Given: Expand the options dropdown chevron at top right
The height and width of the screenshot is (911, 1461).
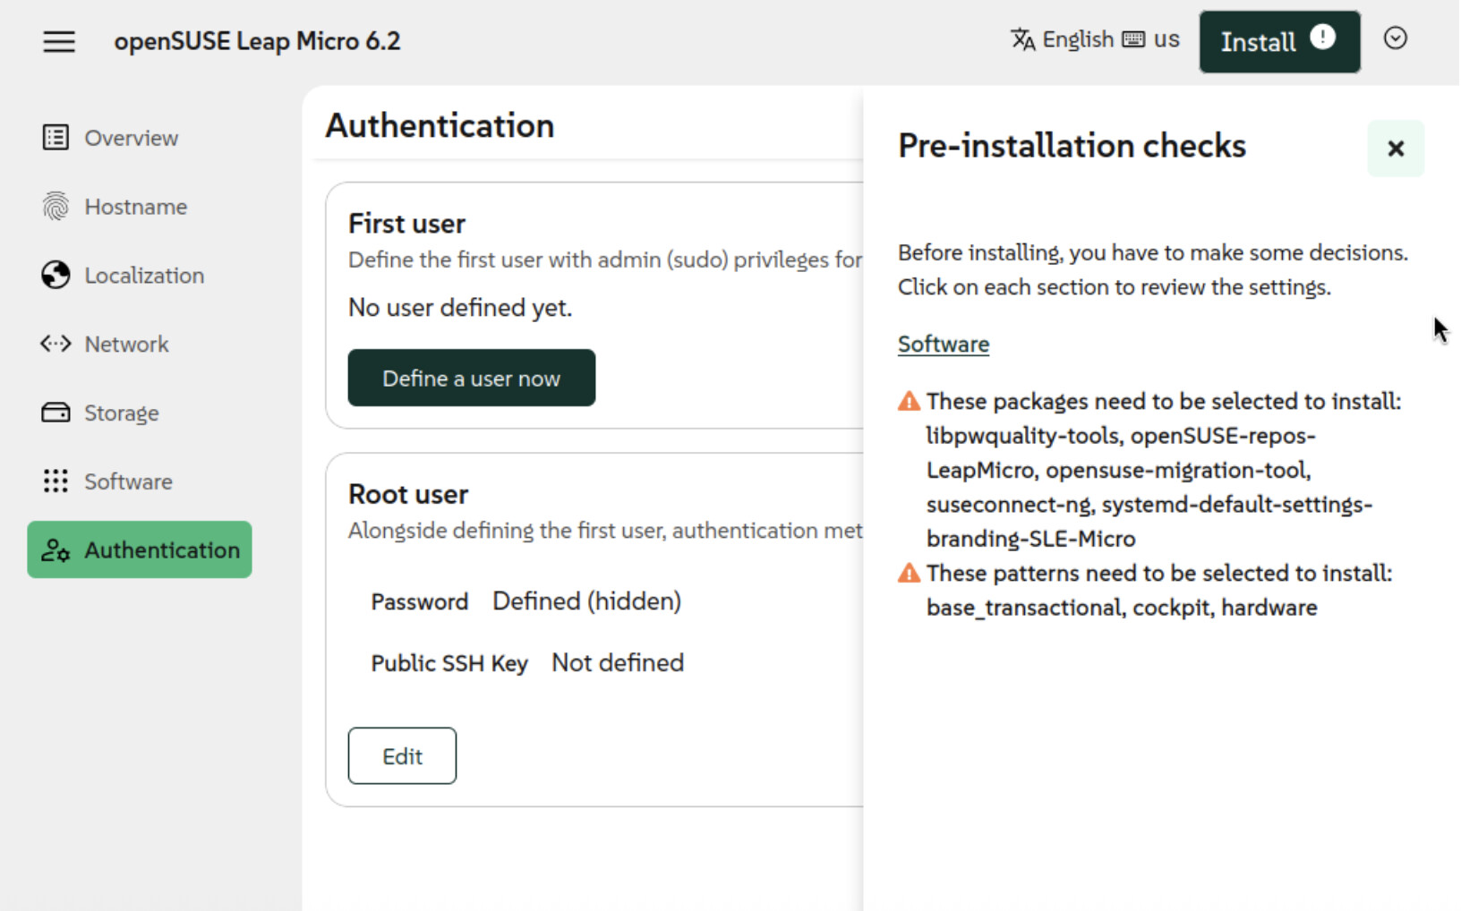Looking at the screenshot, I should (1395, 38).
